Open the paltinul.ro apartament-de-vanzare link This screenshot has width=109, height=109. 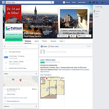pos(65,71)
